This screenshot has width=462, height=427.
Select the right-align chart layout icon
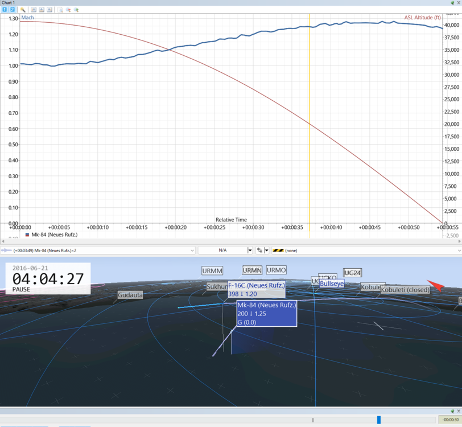click(49, 10)
